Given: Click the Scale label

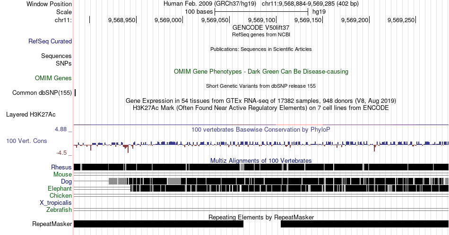Looking at the screenshot, I should point(64,12).
